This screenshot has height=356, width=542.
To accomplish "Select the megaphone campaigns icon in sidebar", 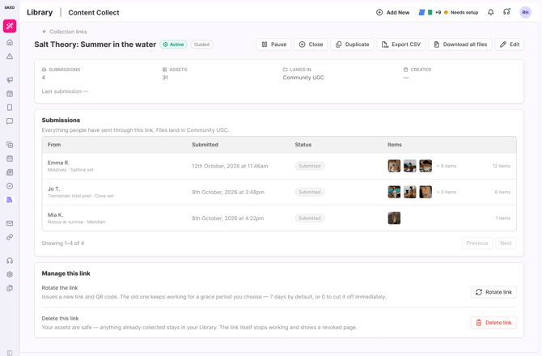I will click(10, 80).
